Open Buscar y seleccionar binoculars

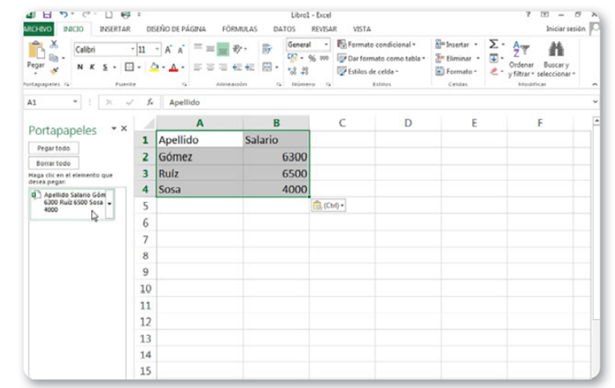coord(558,50)
